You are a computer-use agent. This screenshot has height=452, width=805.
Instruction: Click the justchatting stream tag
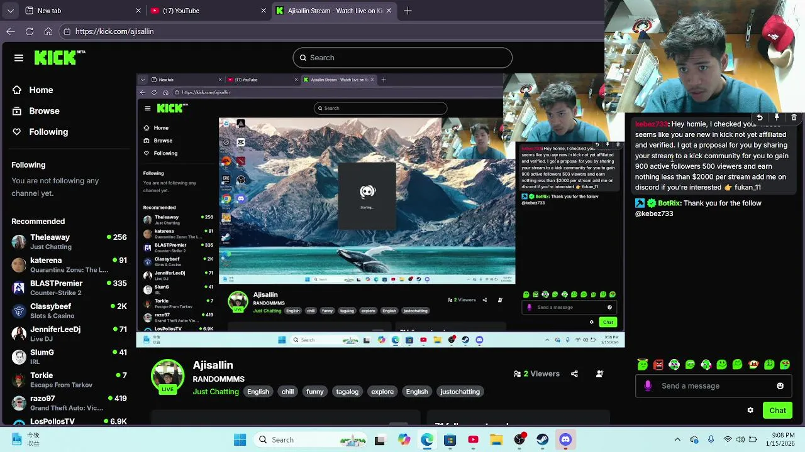460,392
